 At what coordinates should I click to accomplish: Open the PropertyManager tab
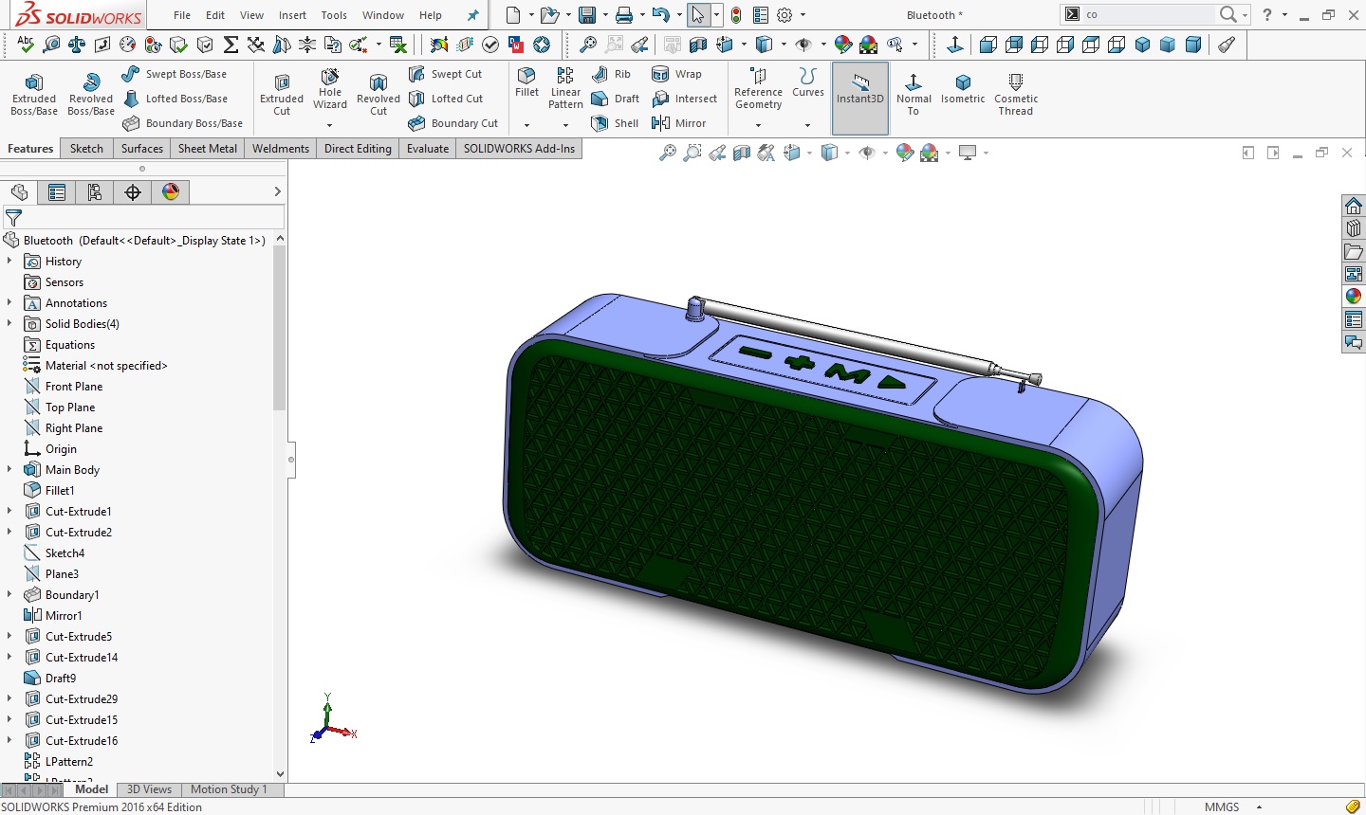click(x=57, y=192)
